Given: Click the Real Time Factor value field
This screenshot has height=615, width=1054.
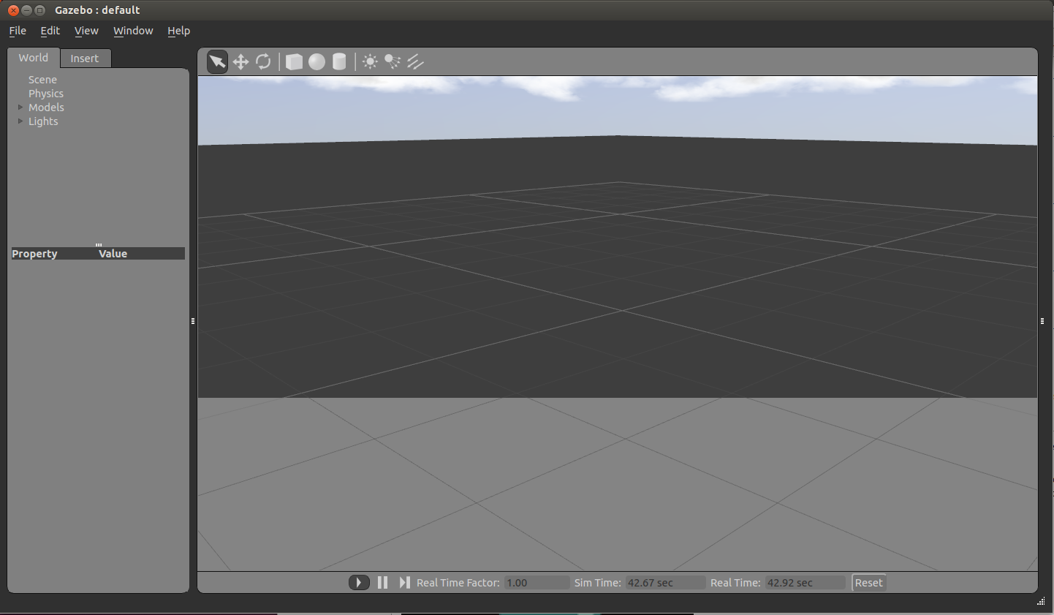Looking at the screenshot, I should point(537,583).
